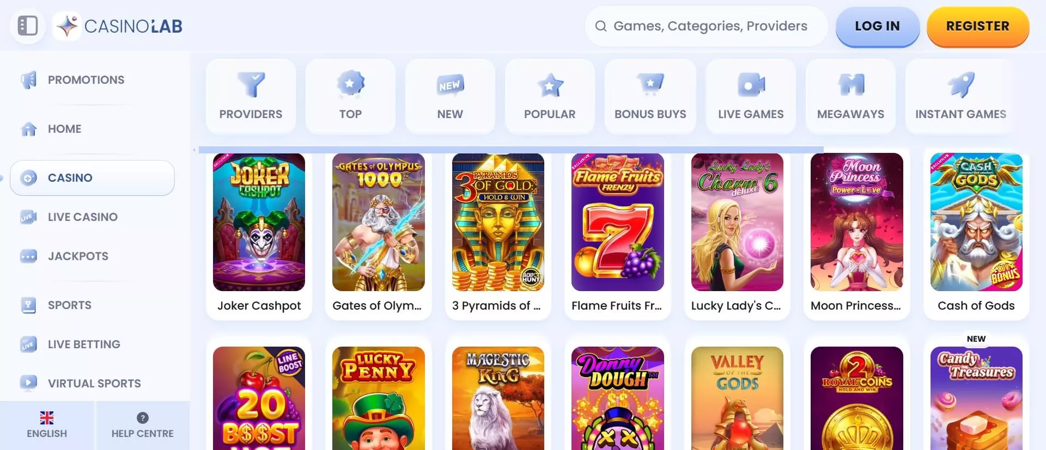Open the Bonus Buys category
The width and height of the screenshot is (1046, 450).
[650, 96]
